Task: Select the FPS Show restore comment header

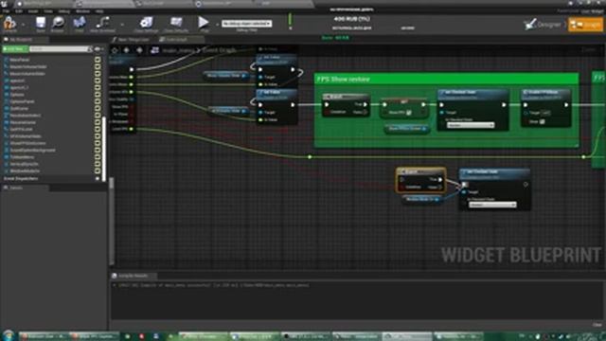Action: pyautogui.click(x=446, y=79)
